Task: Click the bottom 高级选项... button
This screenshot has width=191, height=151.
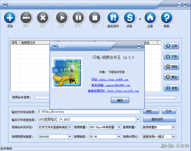Action: point(159,119)
